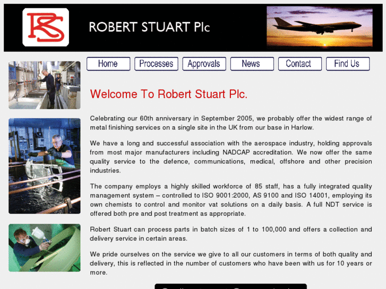Open the Contact page
The height and width of the screenshot is (289, 386).
pos(300,64)
